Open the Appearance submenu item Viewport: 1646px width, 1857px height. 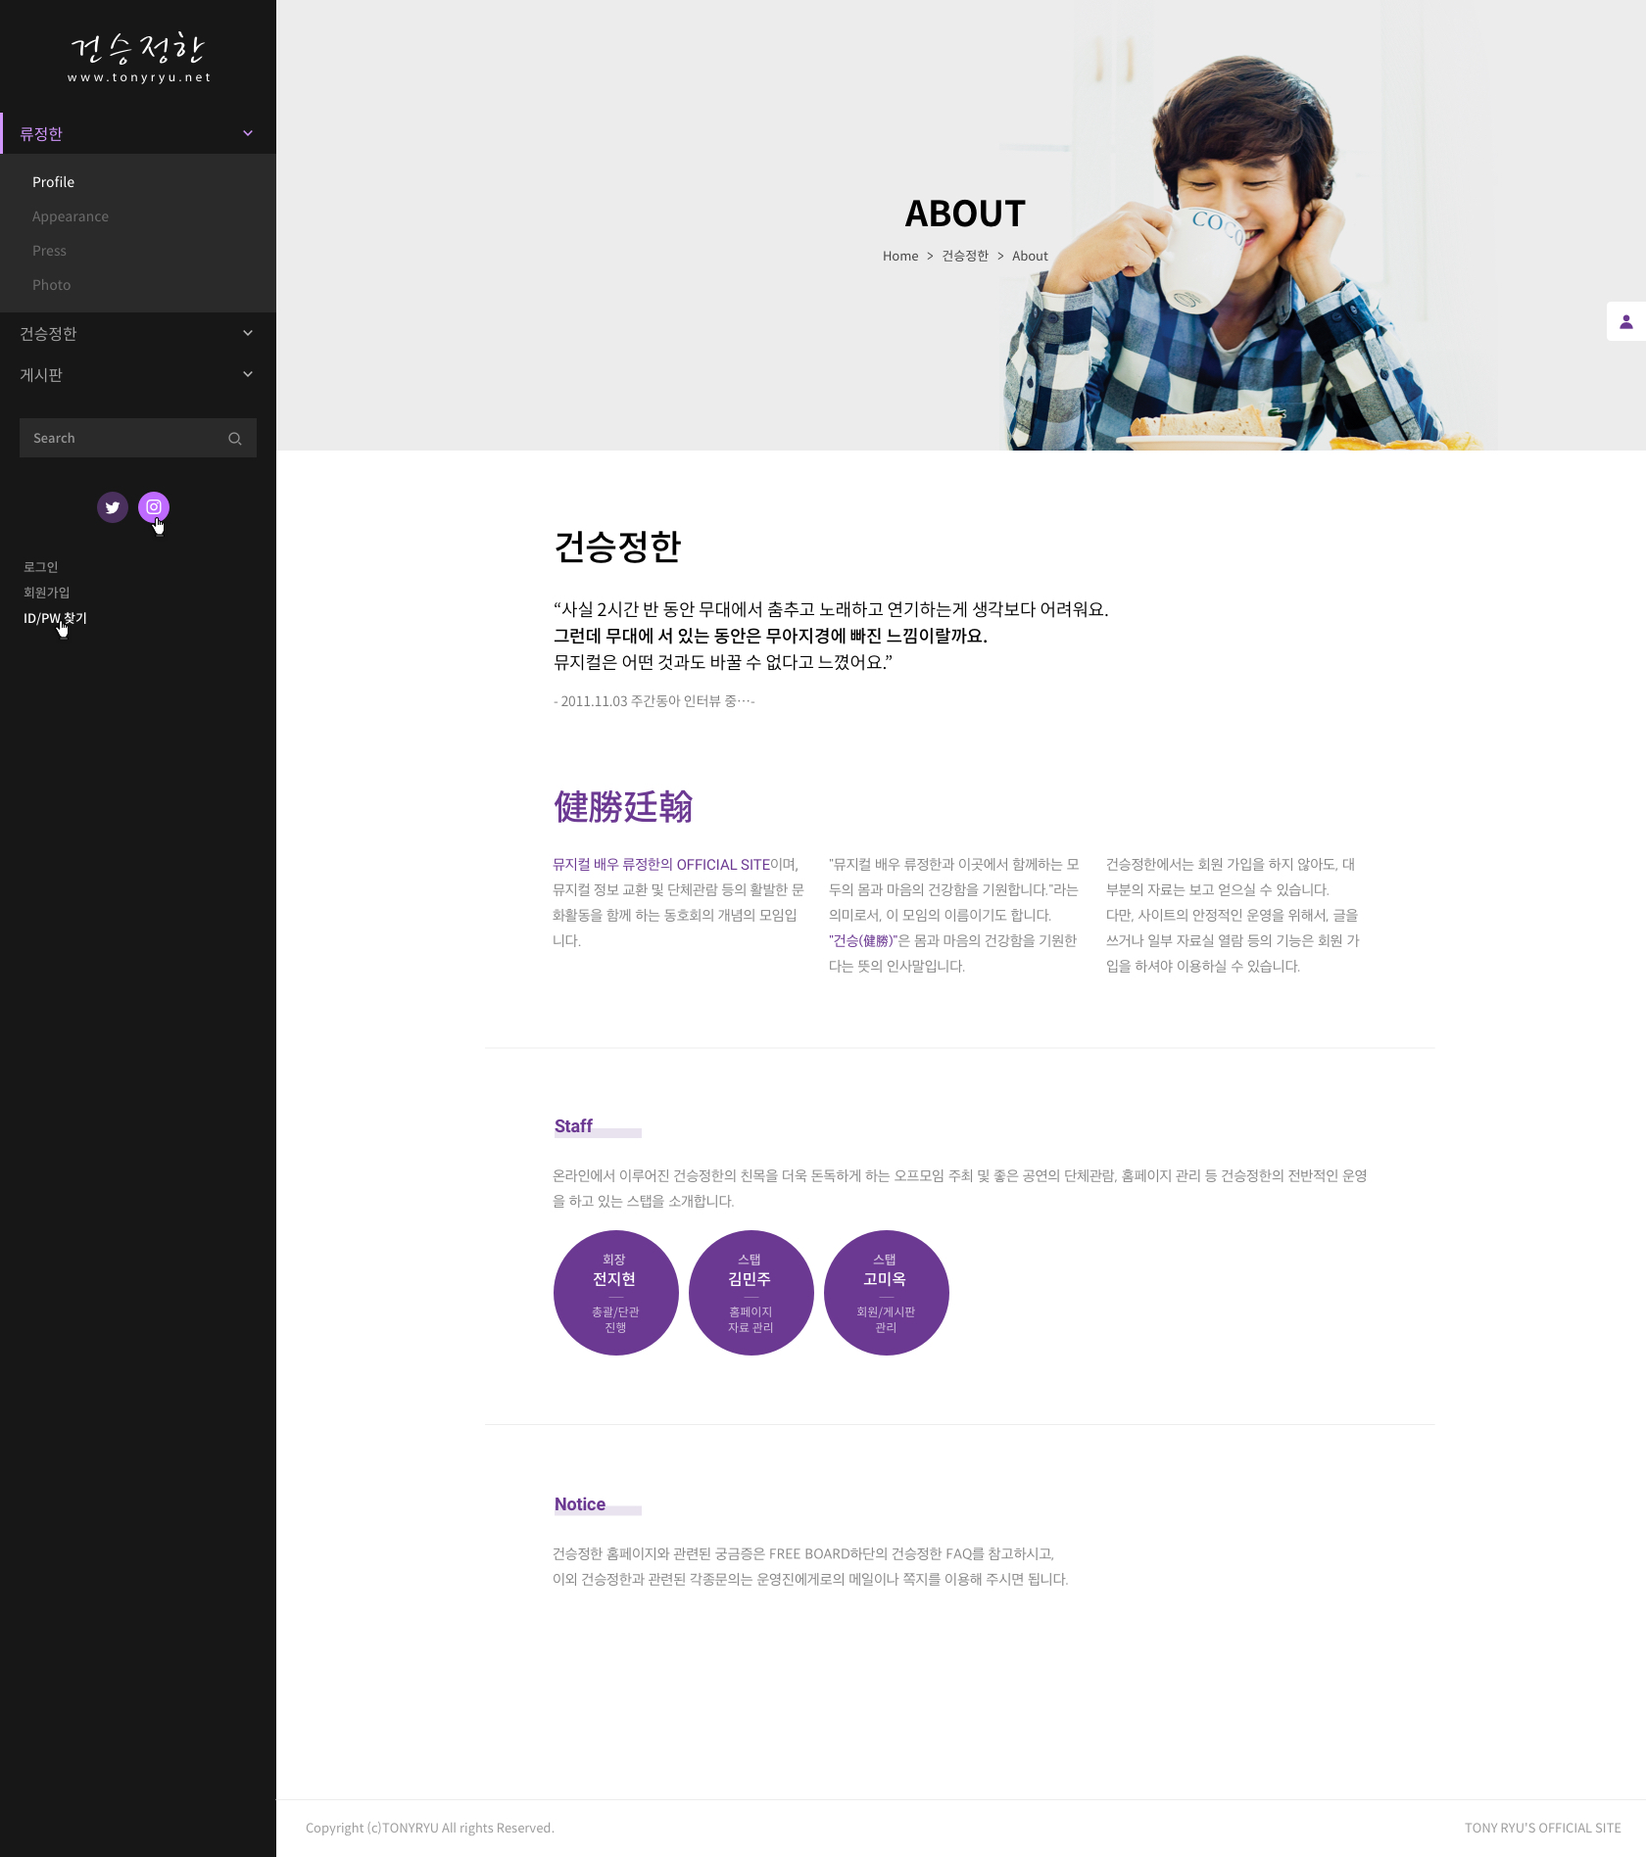click(x=71, y=216)
